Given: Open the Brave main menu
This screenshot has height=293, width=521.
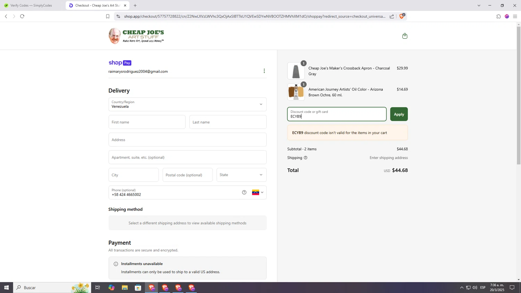Looking at the screenshot, I should coord(515,16).
